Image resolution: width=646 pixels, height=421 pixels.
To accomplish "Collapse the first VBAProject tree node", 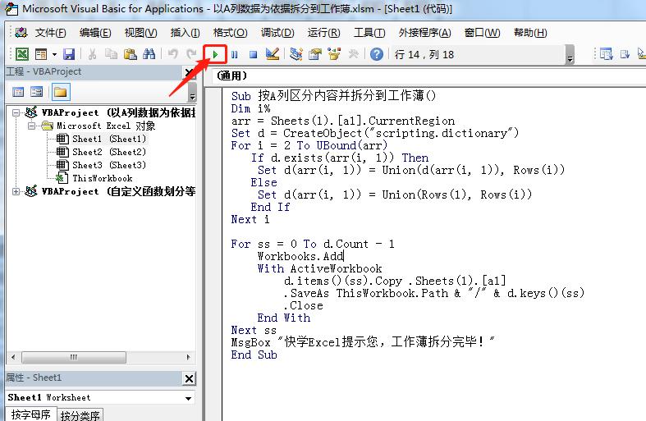I will 17,112.
